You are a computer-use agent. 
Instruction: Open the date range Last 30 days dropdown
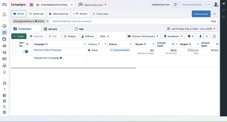[x=191, y=29]
